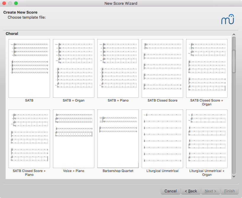The height and width of the screenshot is (198, 242).
Task: Go back with the Back button
Action: [x=191, y=191]
